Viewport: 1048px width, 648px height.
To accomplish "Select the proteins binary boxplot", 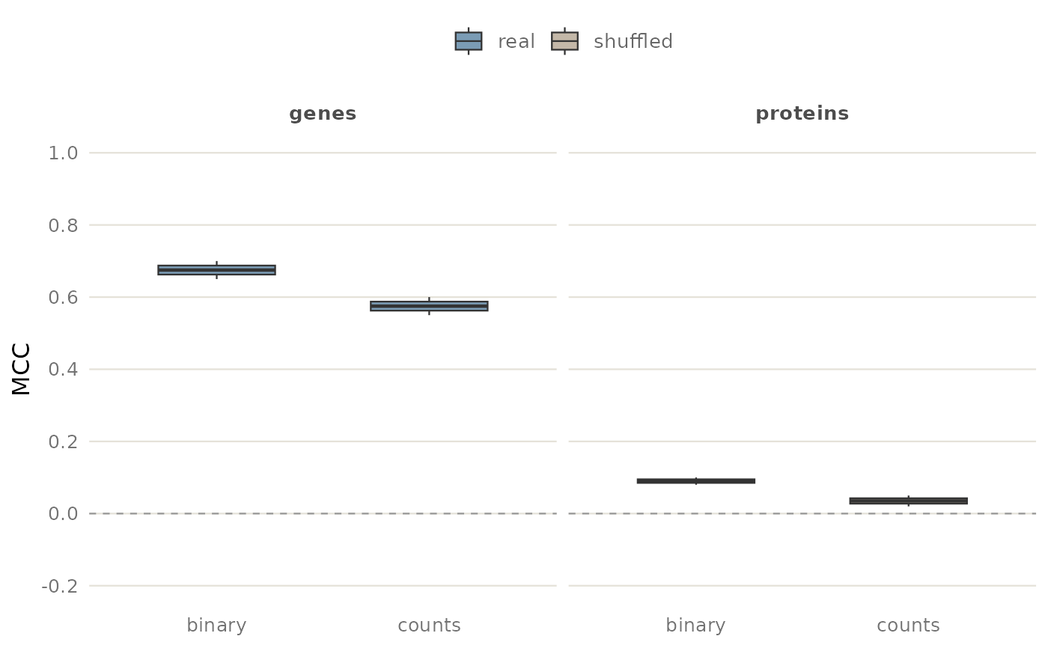I will point(696,481).
